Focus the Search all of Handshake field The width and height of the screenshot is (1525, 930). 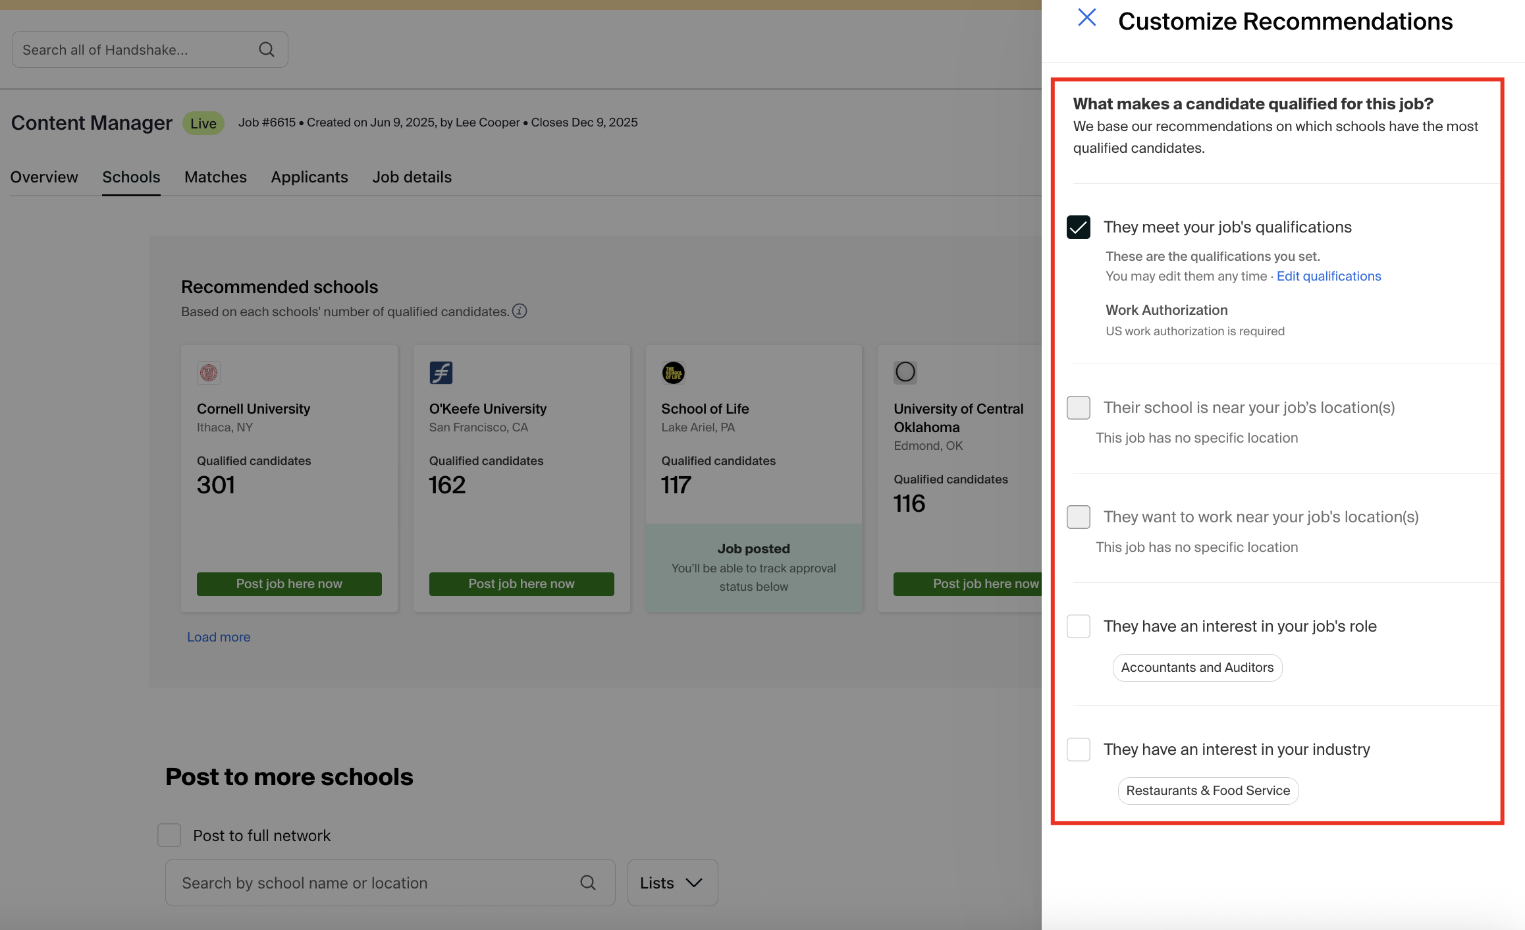149,49
